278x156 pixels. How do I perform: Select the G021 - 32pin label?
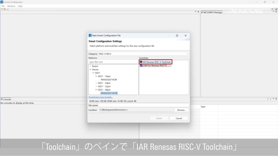[104, 86]
